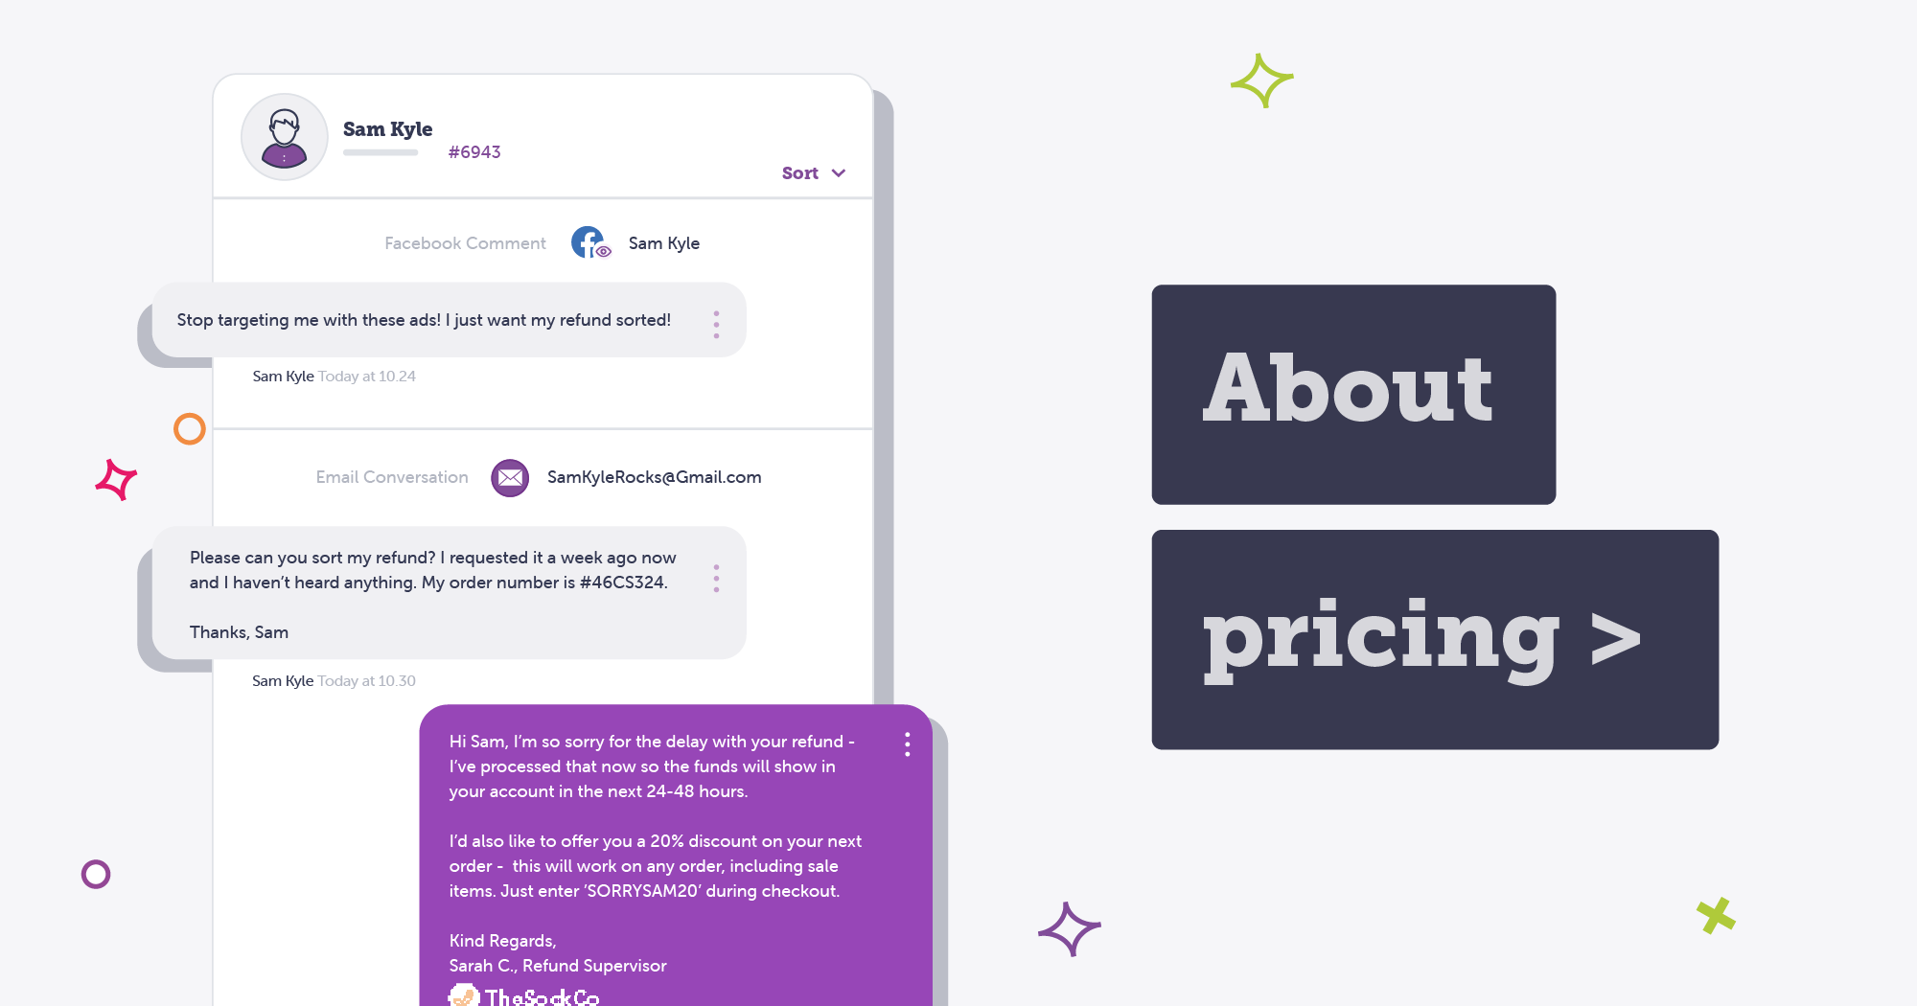
Task: Click the pricing link
Action: (x=1382, y=638)
